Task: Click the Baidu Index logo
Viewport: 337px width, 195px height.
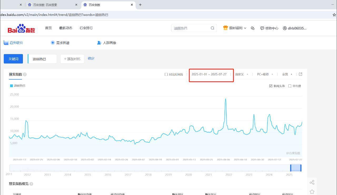Action: point(21,28)
